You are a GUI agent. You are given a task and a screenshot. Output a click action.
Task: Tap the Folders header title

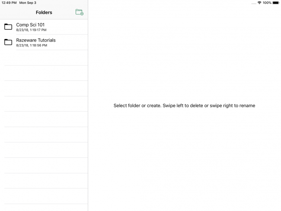[44, 13]
